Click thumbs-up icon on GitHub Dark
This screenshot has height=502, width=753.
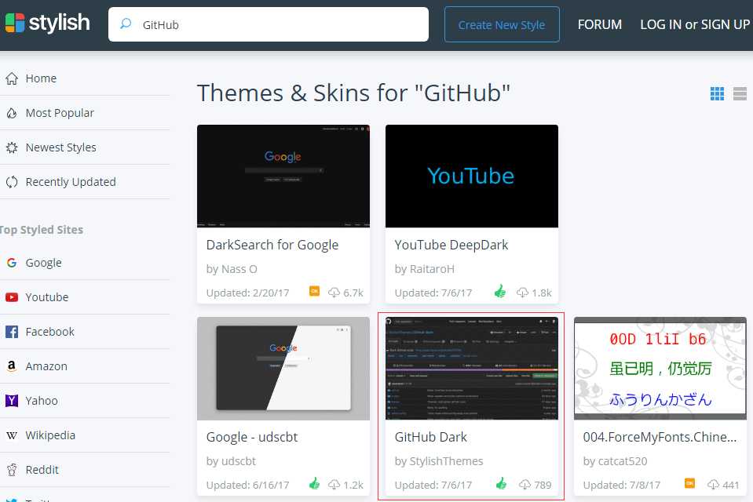click(501, 484)
